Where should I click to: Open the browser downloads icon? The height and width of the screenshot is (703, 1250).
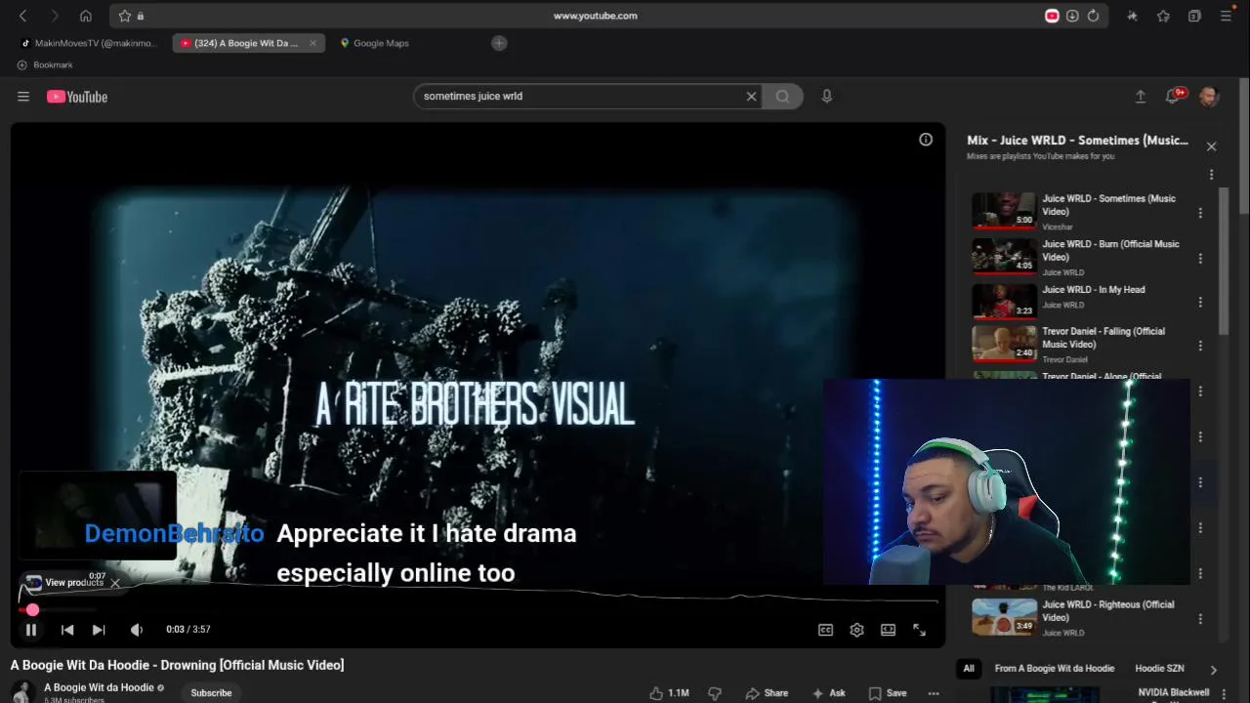[x=1072, y=16]
